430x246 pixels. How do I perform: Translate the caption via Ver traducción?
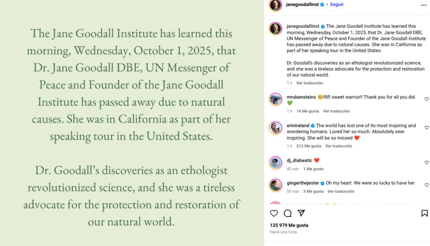coord(310,83)
